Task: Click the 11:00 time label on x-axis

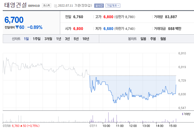Action: point(120,126)
